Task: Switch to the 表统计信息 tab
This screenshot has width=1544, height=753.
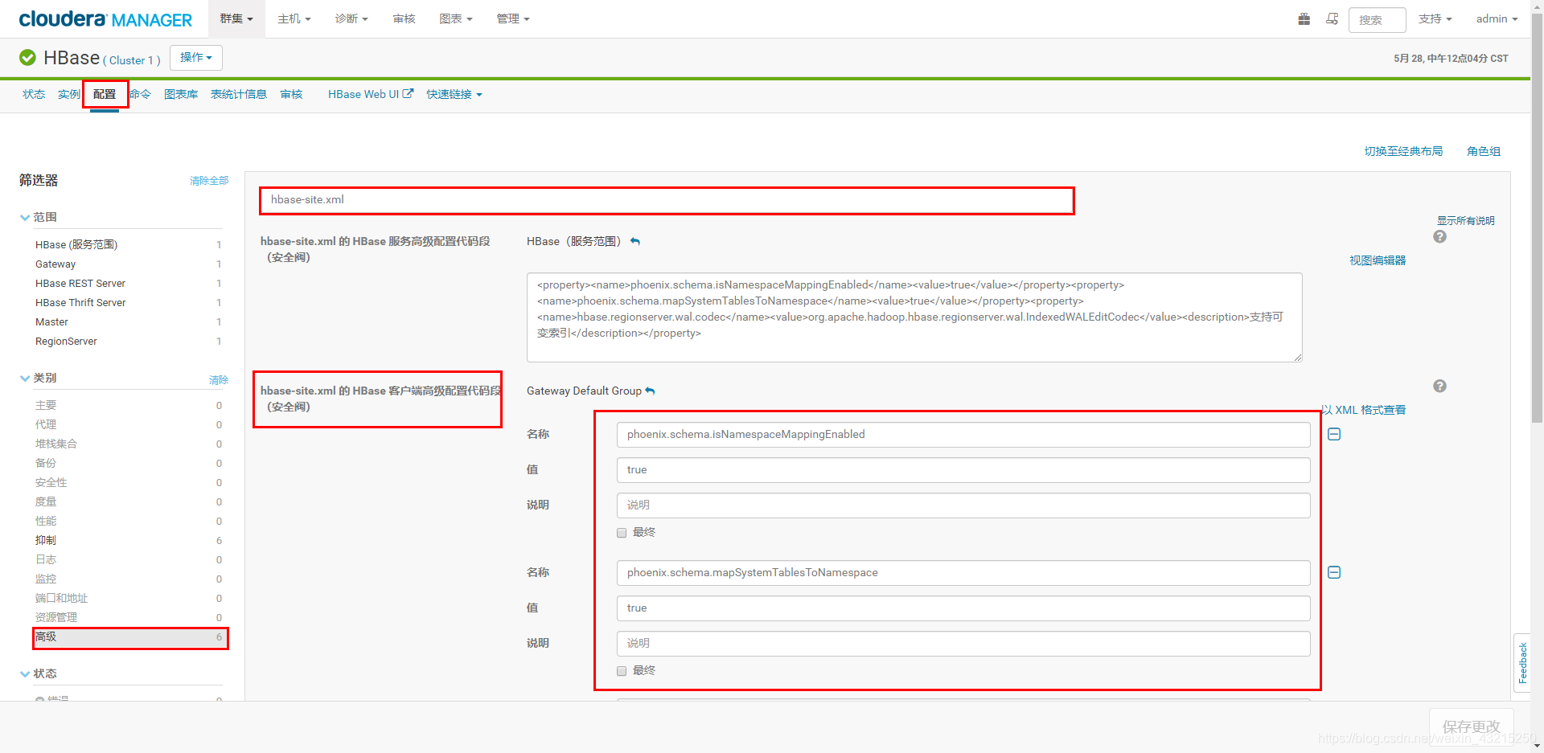Action: (x=239, y=94)
